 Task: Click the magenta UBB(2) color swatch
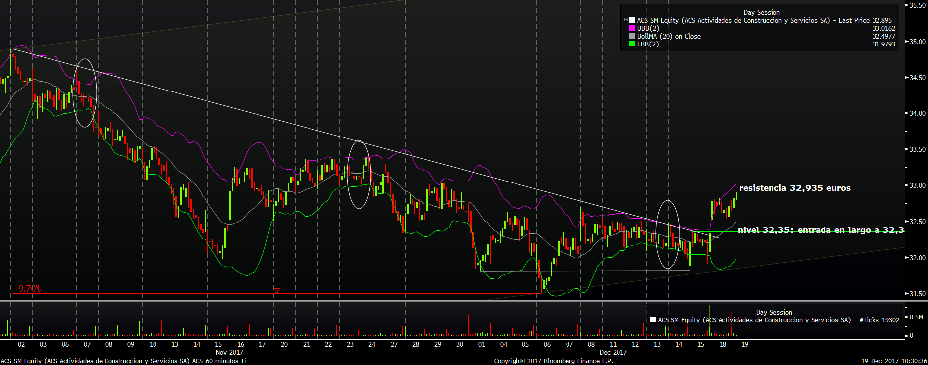point(632,28)
